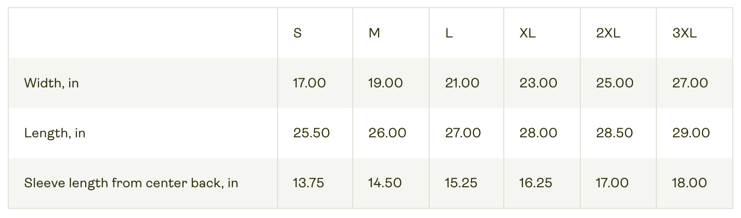Click the "Length, in" row label
The image size is (741, 218).
click(55, 133)
